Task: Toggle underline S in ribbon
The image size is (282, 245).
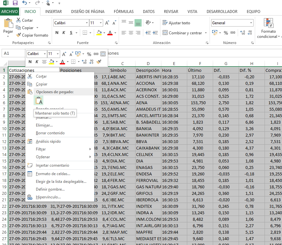Action: (x=71, y=33)
